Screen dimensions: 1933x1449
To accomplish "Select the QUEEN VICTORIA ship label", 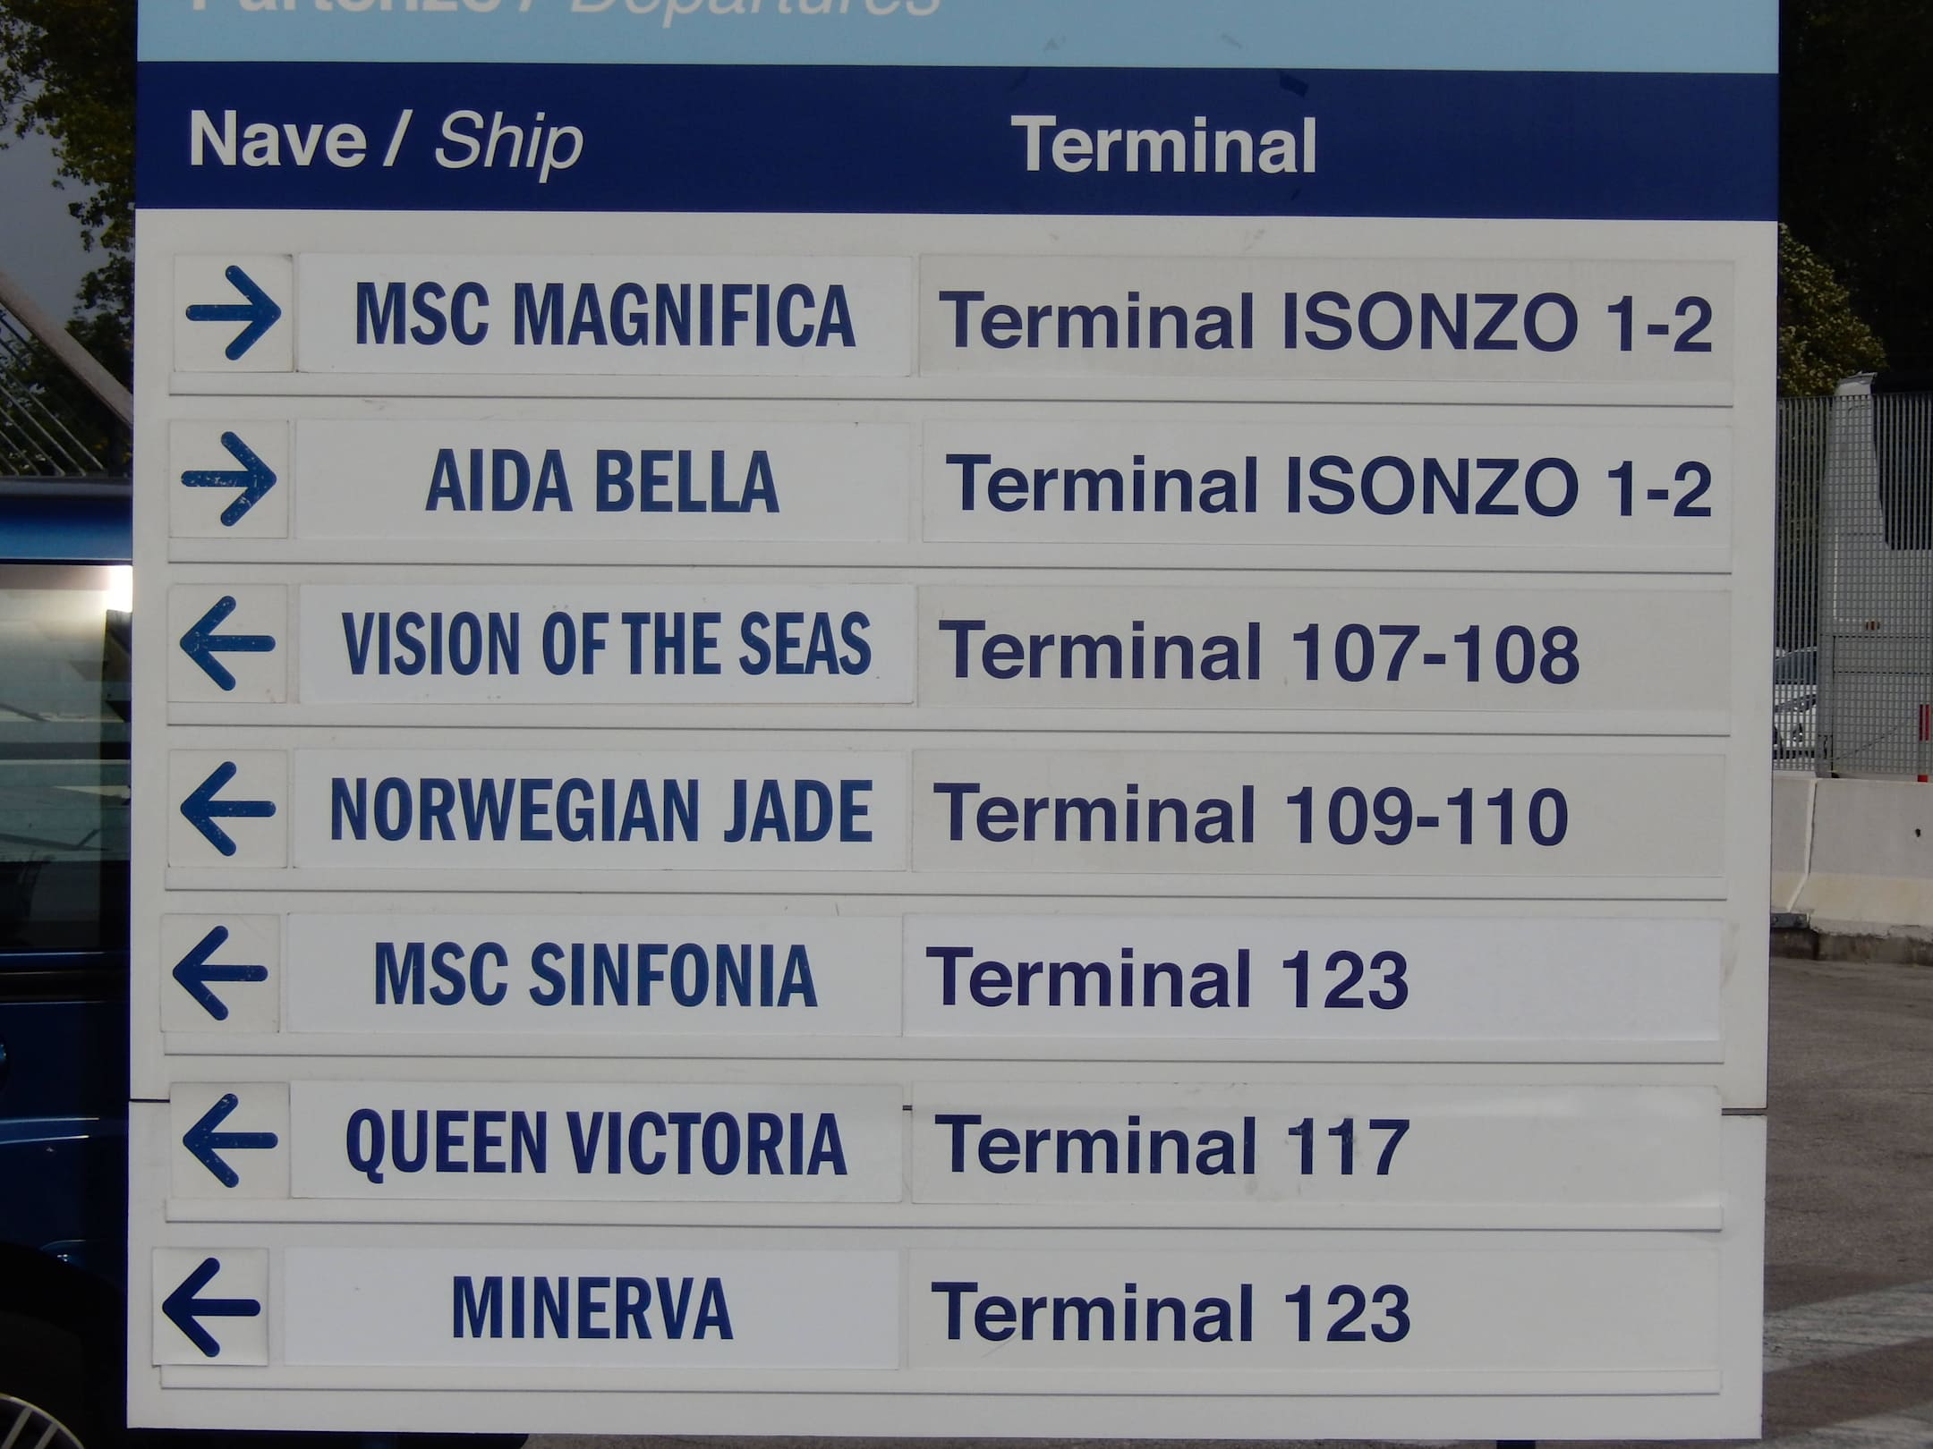I will [596, 1143].
